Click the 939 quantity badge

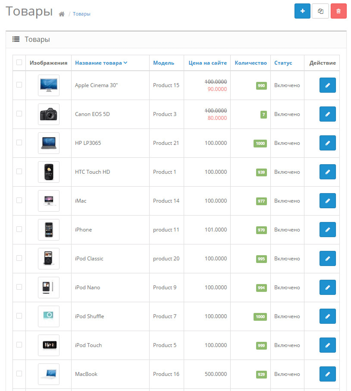[x=261, y=172]
